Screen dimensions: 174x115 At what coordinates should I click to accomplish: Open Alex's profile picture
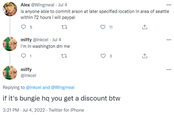[x=10, y=9]
